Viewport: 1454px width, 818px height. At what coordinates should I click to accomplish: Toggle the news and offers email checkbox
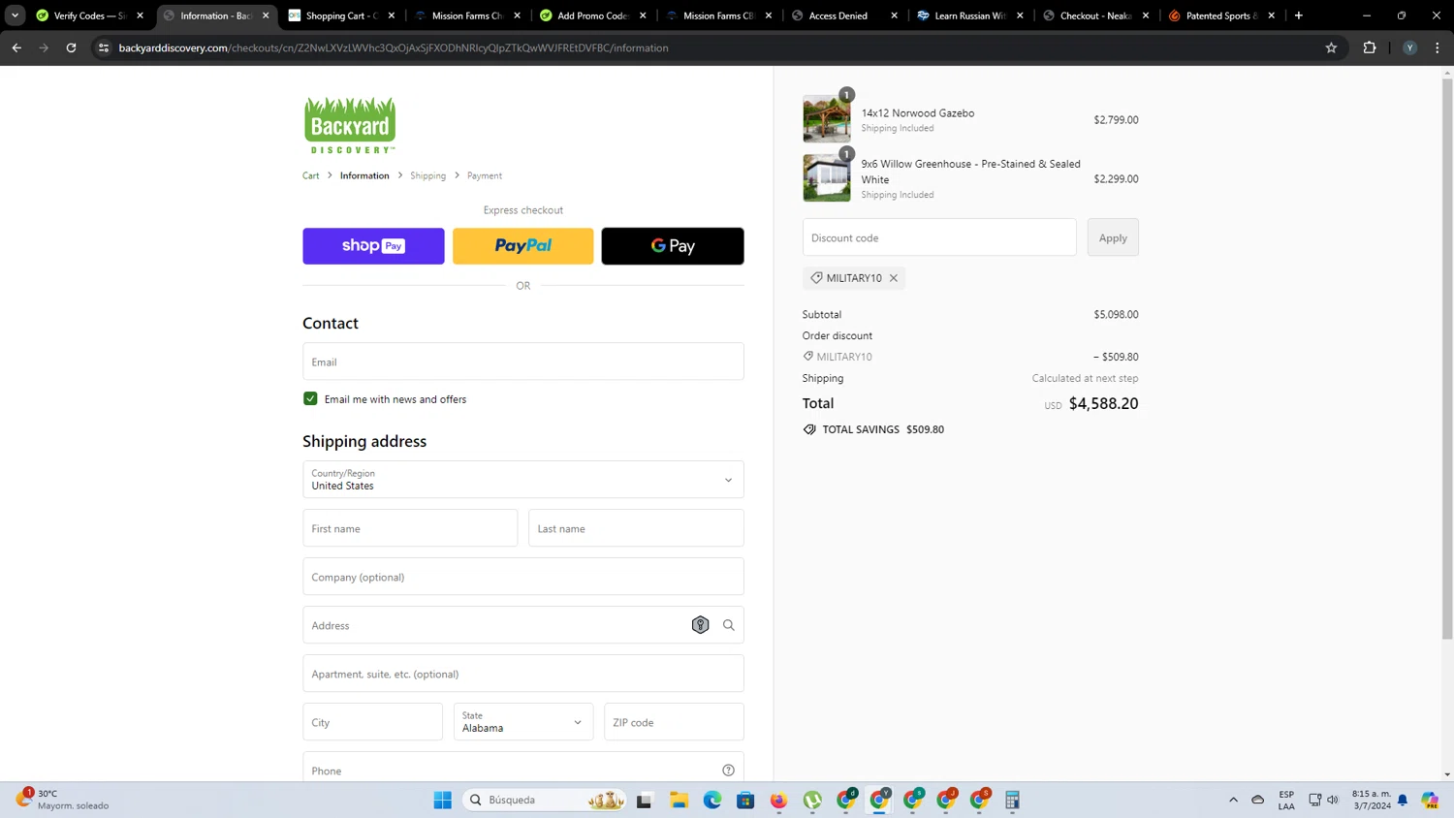tap(310, 399)
